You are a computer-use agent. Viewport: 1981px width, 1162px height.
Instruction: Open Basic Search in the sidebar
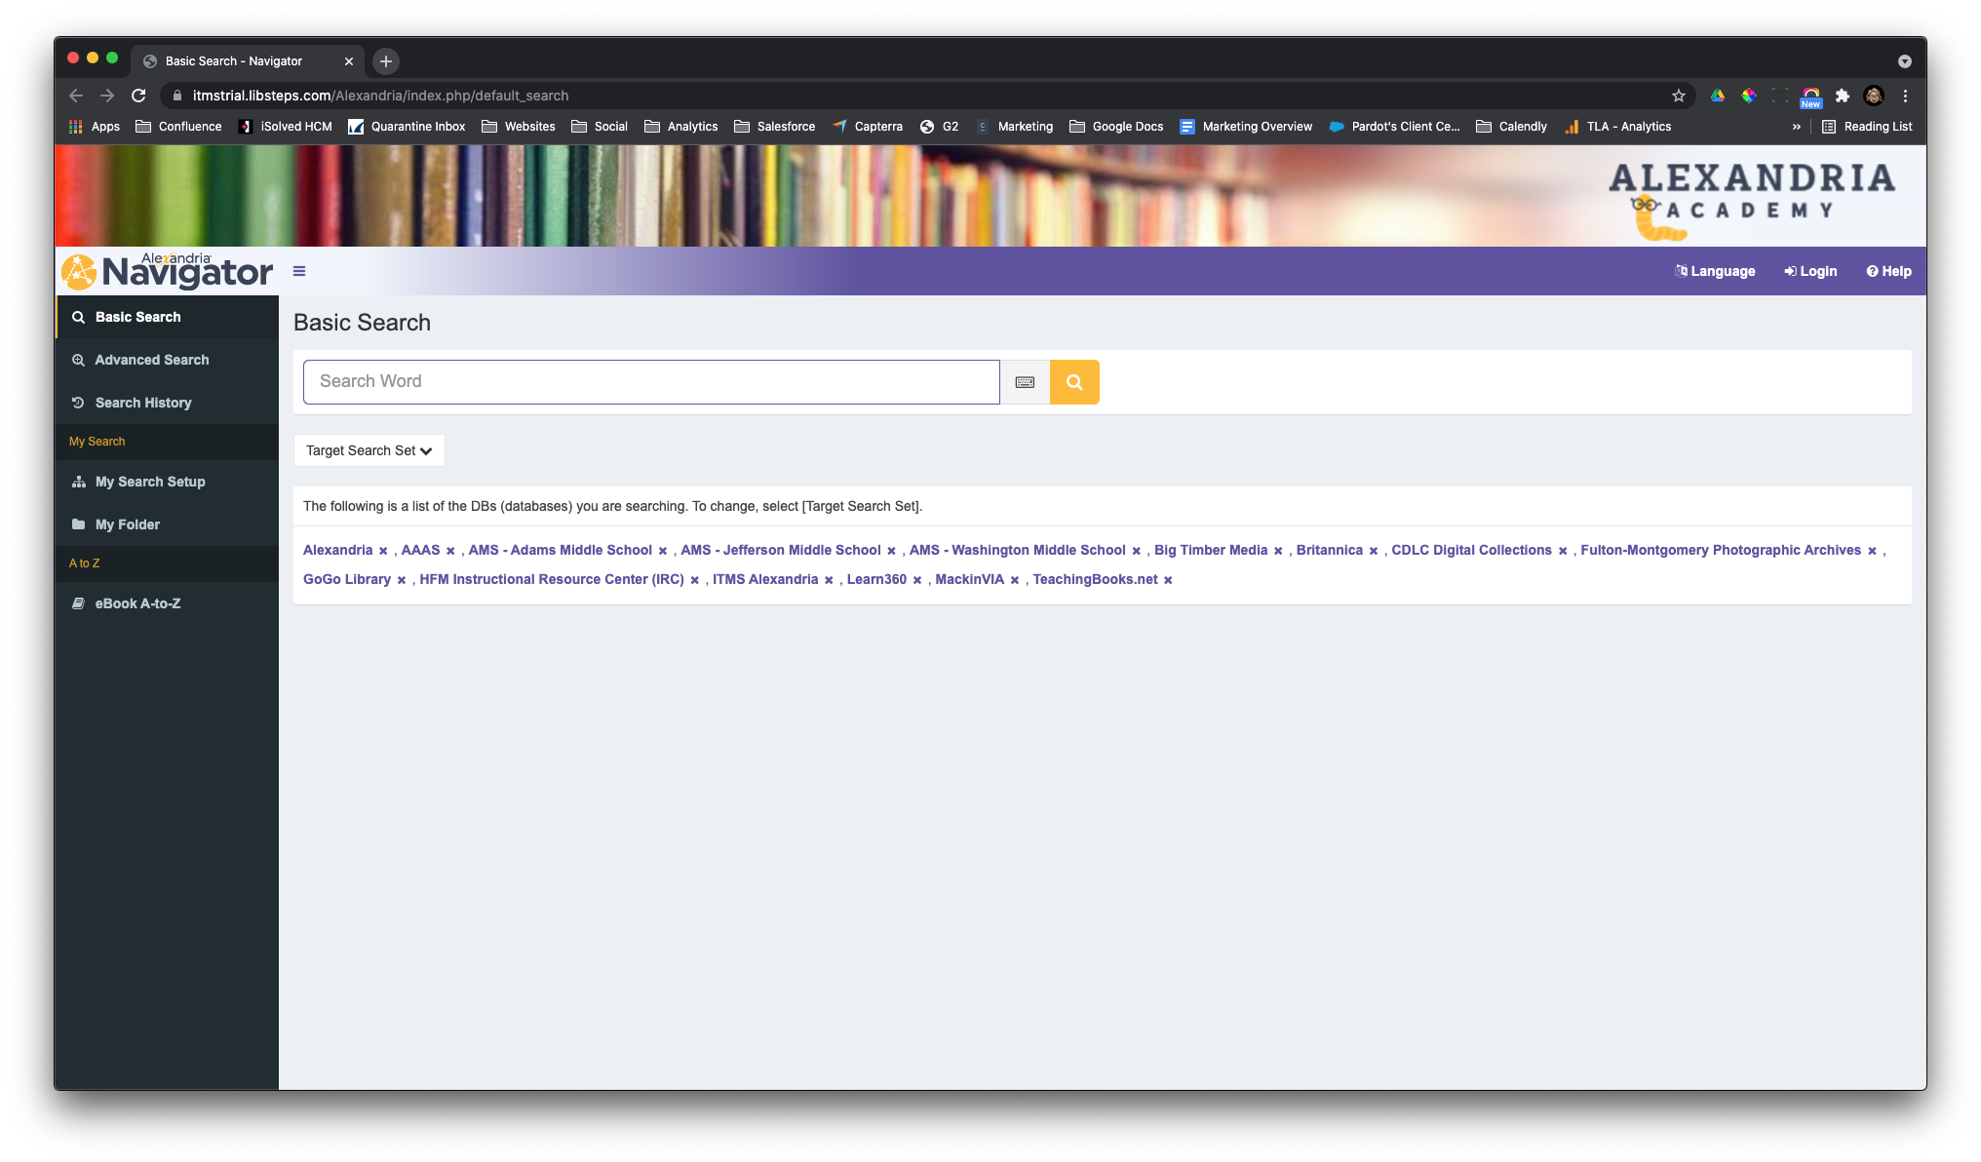point(167,317)
